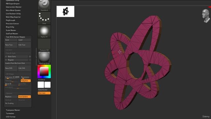
Task: Click previous style arrow beside Regular
Action: point(6,60)
